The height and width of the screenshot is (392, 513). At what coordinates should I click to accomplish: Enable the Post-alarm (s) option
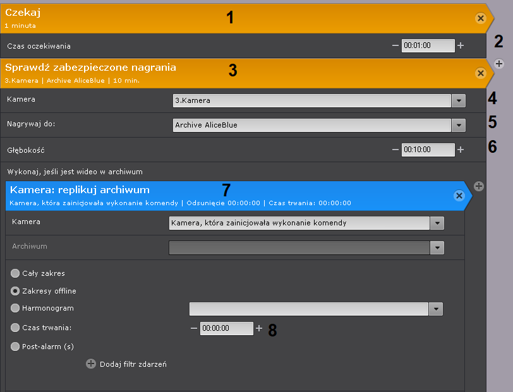pos(16,346)
